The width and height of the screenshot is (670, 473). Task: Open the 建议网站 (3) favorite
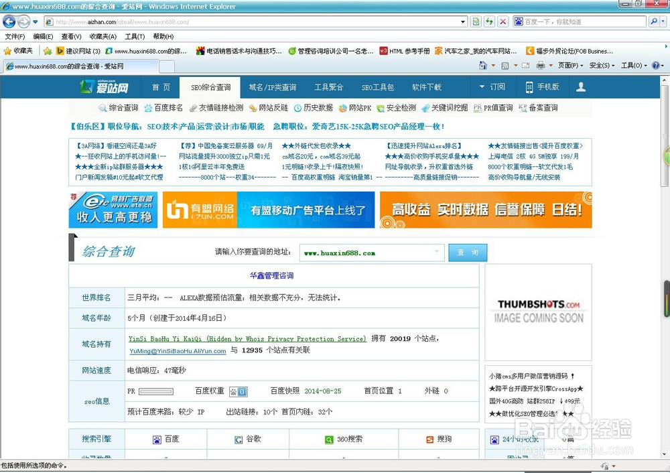click(78, 52)
